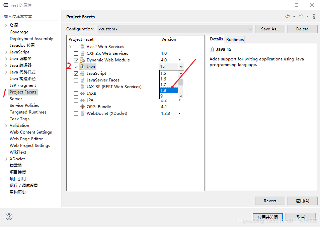Switch to the Details tab
320x227 pixels.
216,39
